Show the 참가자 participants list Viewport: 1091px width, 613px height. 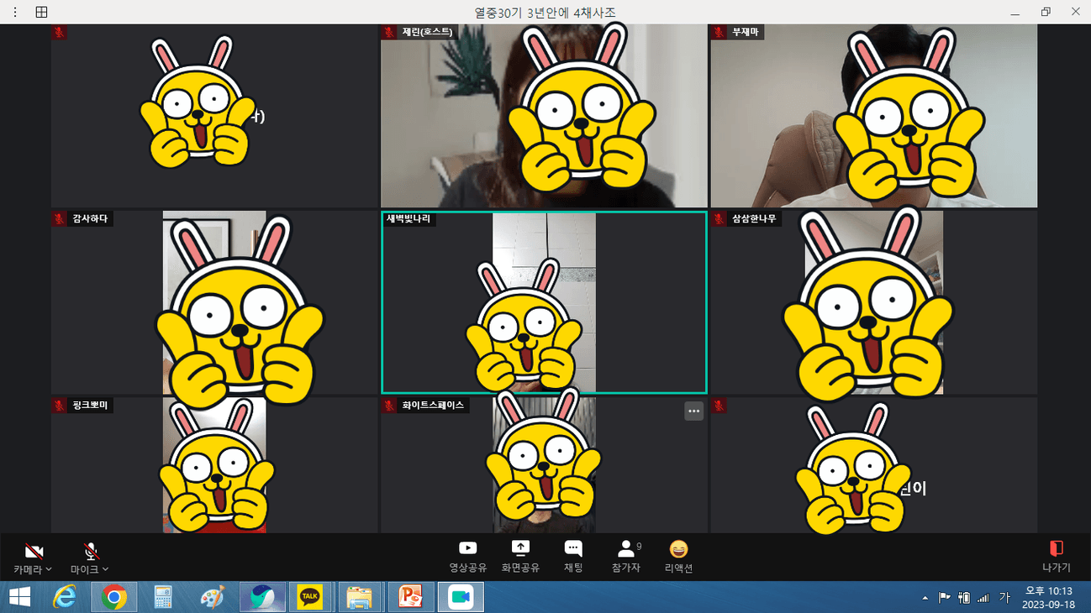click(626, 557)
